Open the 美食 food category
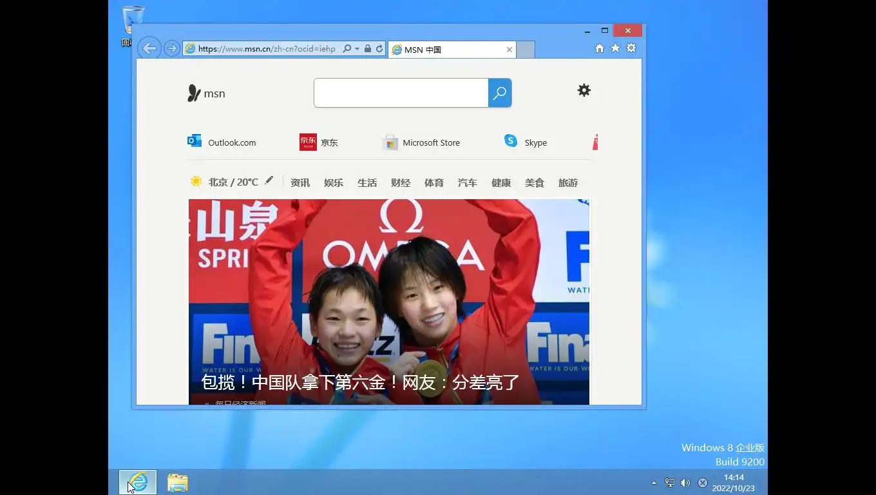 click(535, 183)
